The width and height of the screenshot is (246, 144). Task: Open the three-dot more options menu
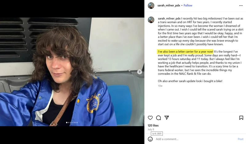[241, 6]
